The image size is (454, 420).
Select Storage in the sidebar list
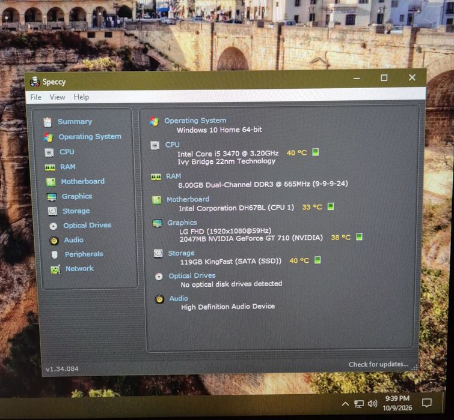click(76, 211)
